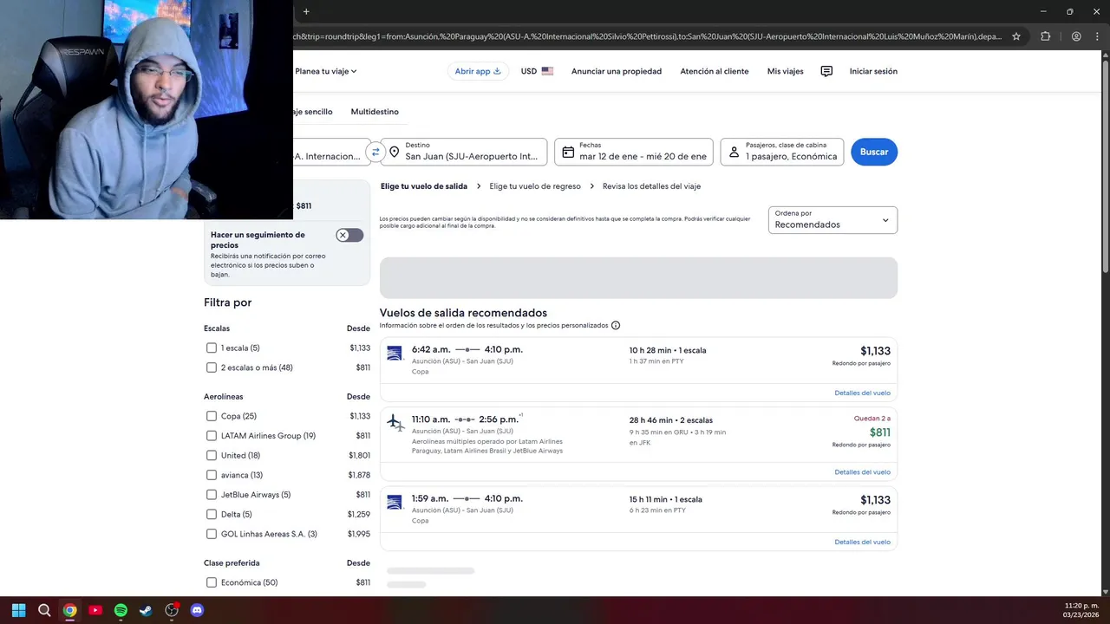Select the $811 flight price
Image resolution: width=1110 pixels, height=624 pixels.
[879, 432]
